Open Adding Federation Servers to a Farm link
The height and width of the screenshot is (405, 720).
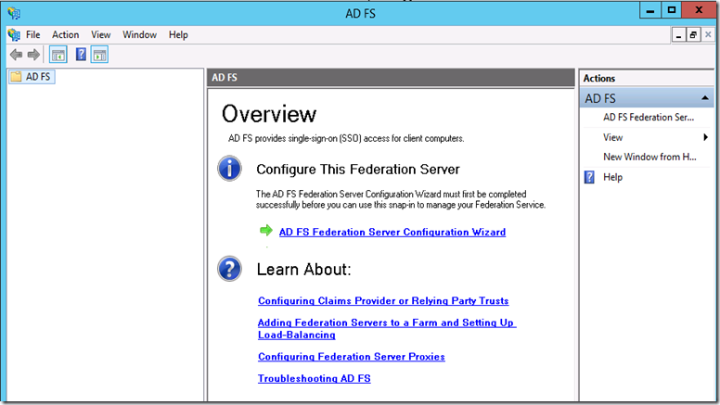point(387,329)
